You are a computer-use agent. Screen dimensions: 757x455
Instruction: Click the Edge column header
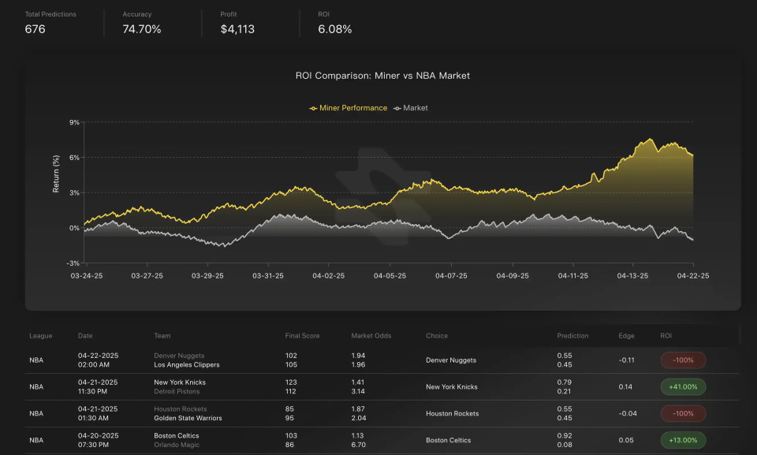click(x=626, y=336)
